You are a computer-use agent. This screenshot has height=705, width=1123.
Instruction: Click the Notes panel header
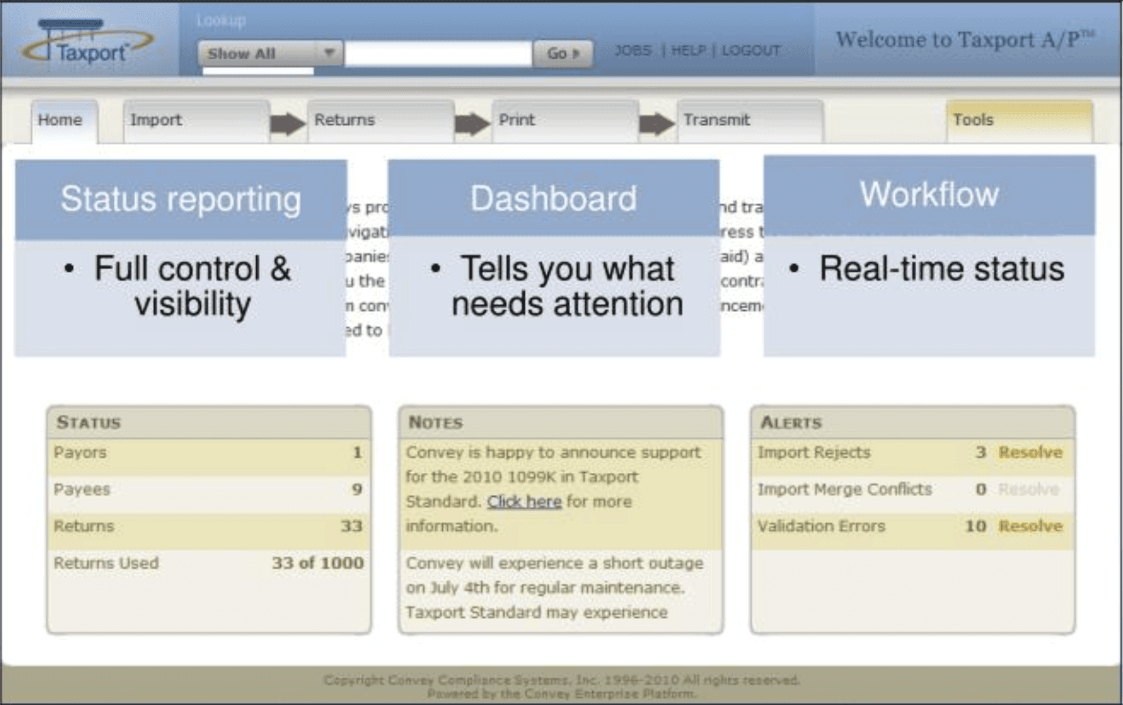[x=561, y=422]
